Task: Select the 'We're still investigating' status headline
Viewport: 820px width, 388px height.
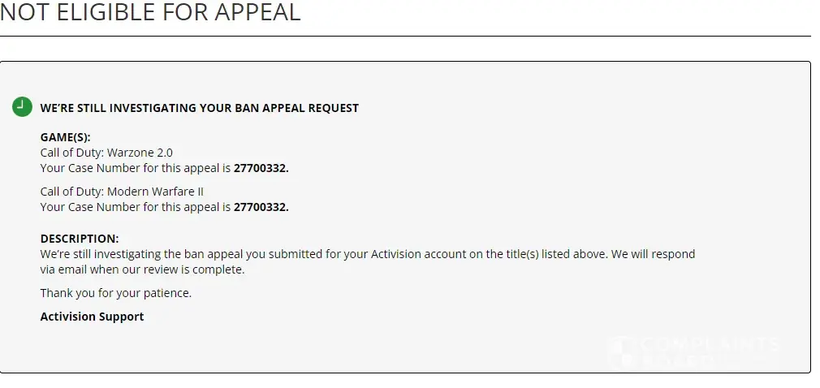Action: click(x=199, y=108)
